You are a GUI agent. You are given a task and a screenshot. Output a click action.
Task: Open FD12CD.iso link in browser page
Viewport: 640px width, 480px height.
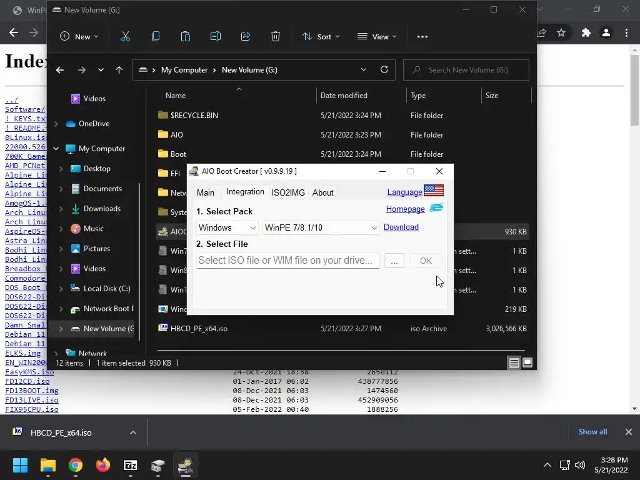coord(27,381)
